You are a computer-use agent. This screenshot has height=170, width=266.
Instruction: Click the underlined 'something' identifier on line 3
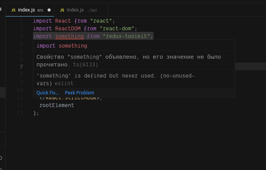[x=69, y=36]
